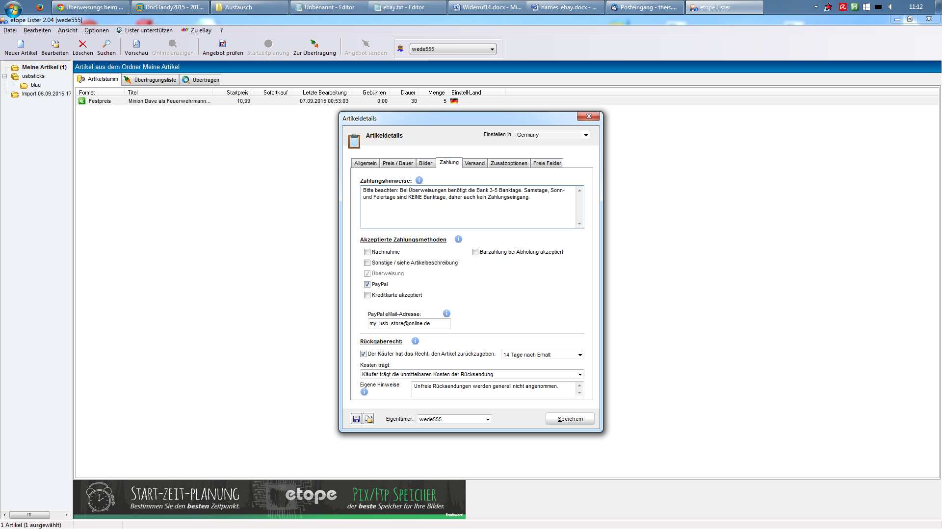Screen dimensions: 942x529
Task: Enable the Nachnahme checkbox
Action: tap(367, 252)
